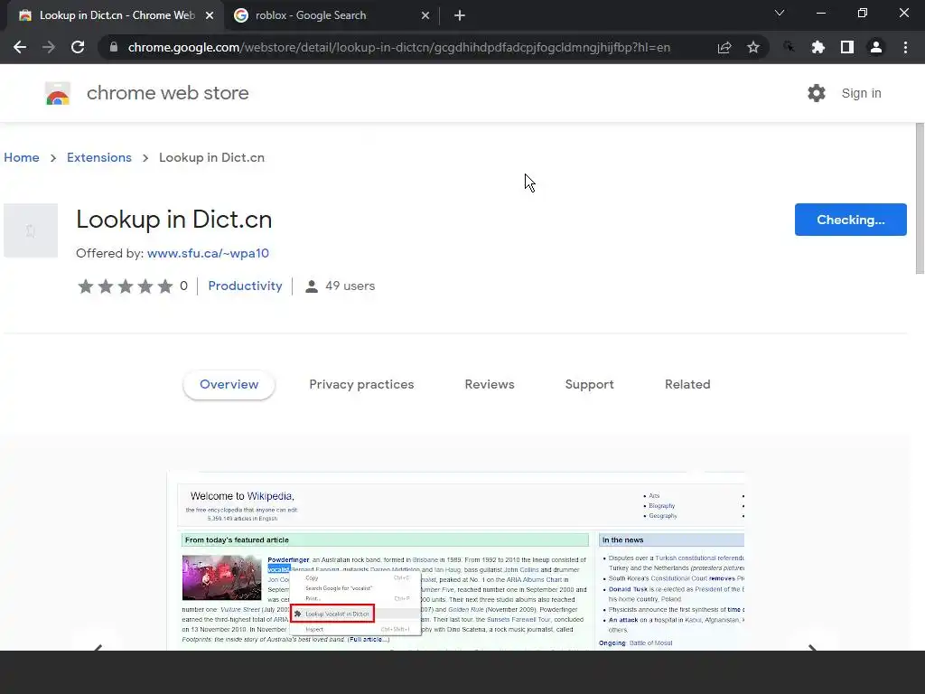Screen dimensions: 925x694
Task: Open the tab search dropdown arrow
Action: [780, 13]
